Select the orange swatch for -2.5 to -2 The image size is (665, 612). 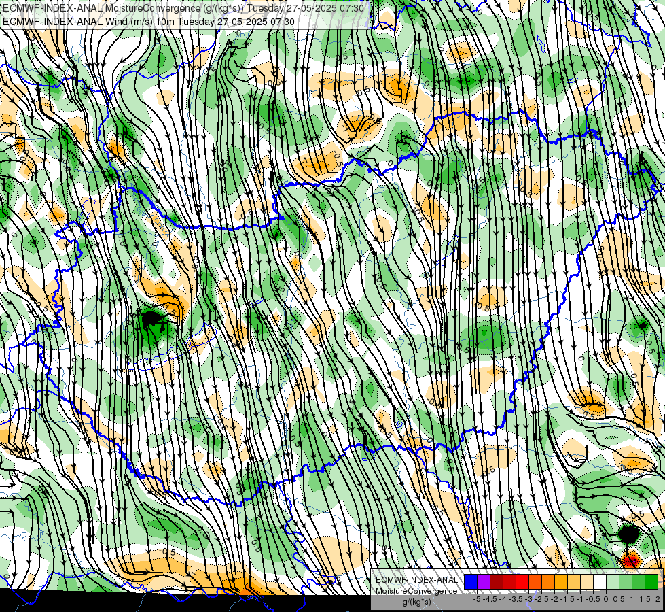548,582
